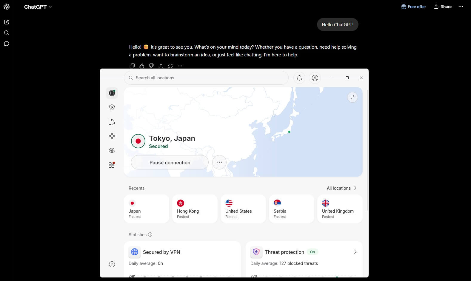Give thumbs down to the response
471x281 pixels.
click(x=151, y=66)
